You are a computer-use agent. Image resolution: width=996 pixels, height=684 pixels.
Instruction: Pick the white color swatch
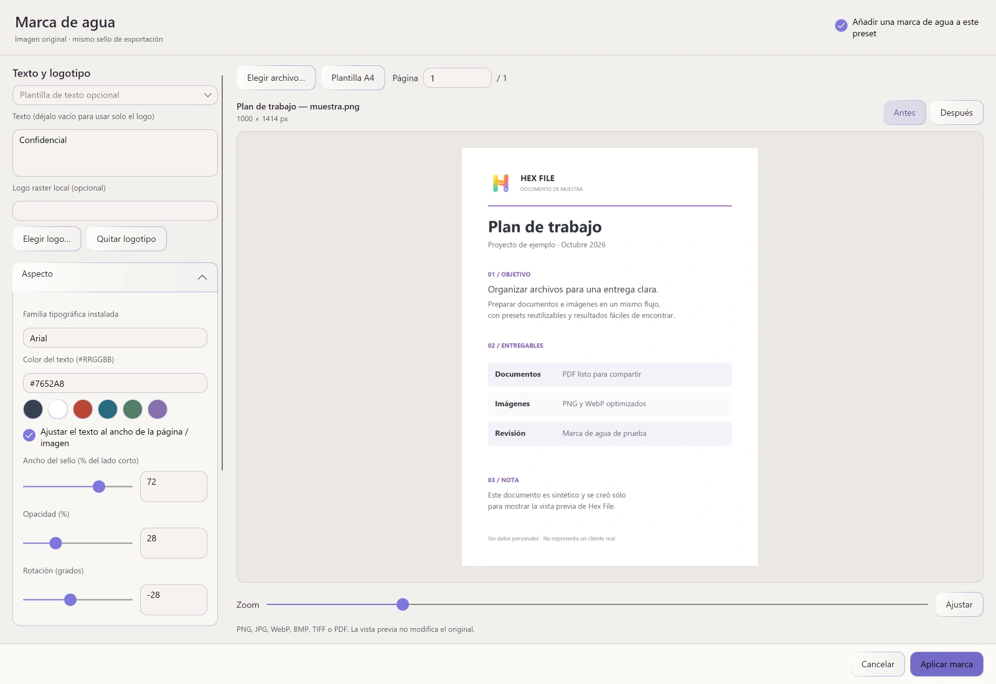[58, 409]
